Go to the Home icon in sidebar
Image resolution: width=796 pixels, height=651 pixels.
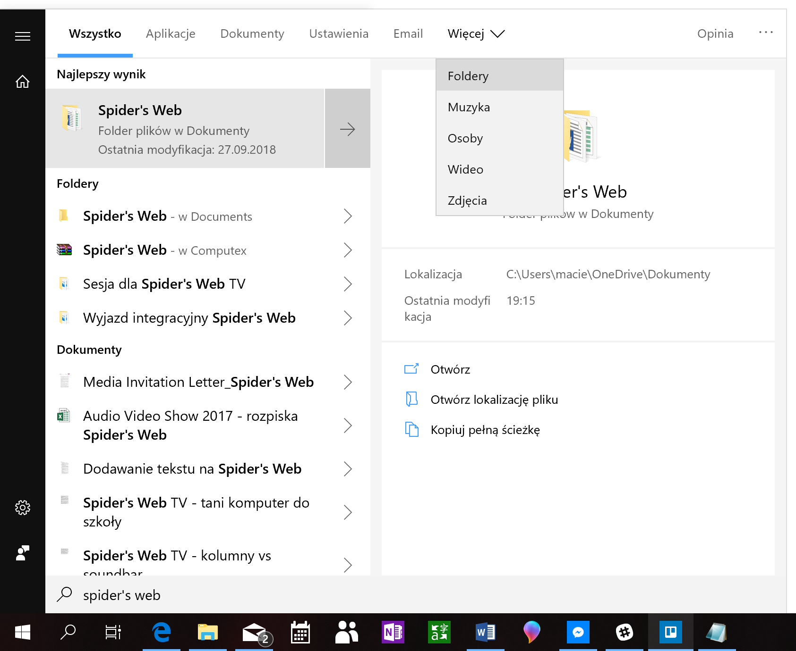pyautogui.click(x=23, y=82)
